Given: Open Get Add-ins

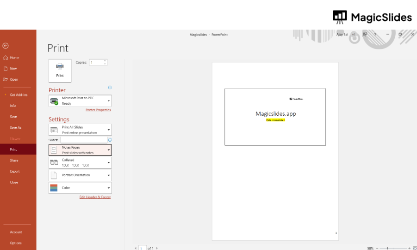Looking at the screenshot, I should pyautogui.click(x=19, y=95).
